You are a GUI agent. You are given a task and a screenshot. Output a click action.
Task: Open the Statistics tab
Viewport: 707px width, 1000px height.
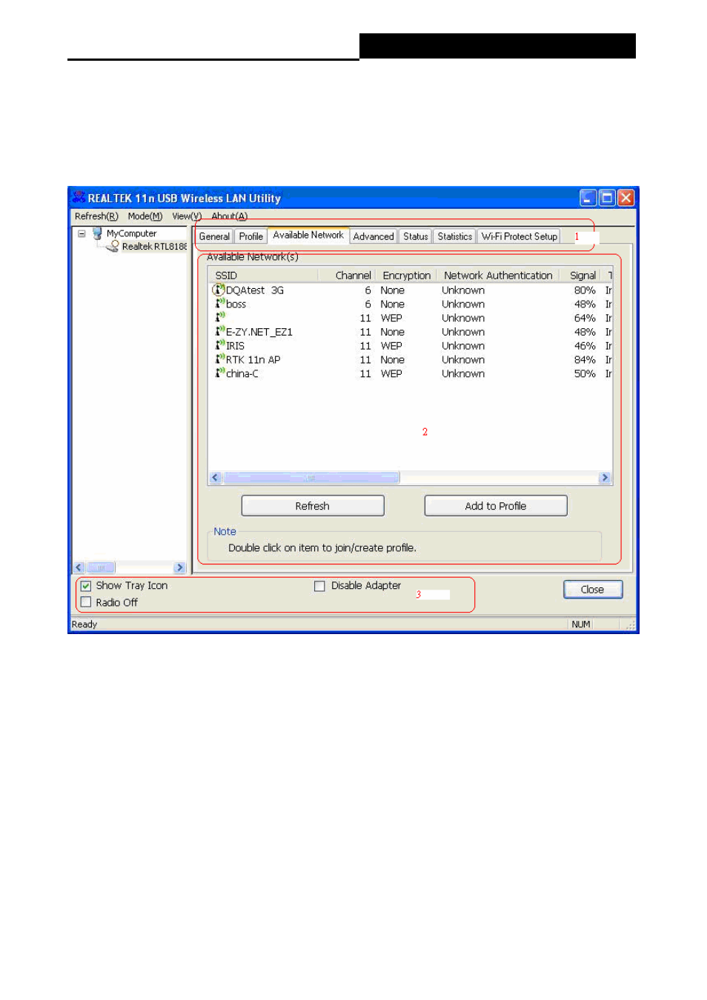(455, 236)
